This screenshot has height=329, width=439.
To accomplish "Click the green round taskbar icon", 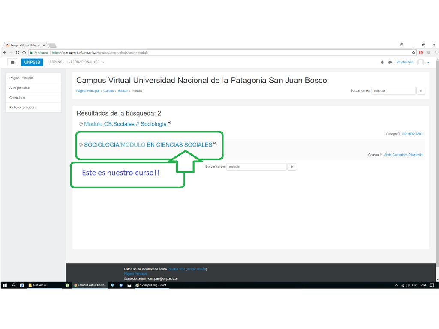I will click(x=67, y=285).
